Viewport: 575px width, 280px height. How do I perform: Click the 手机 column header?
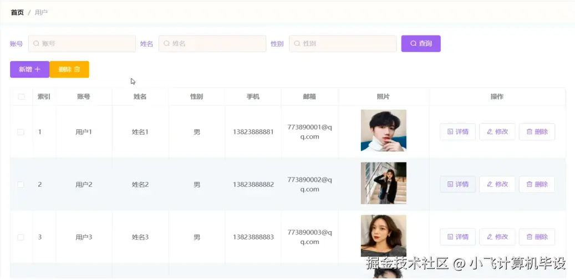253,97
